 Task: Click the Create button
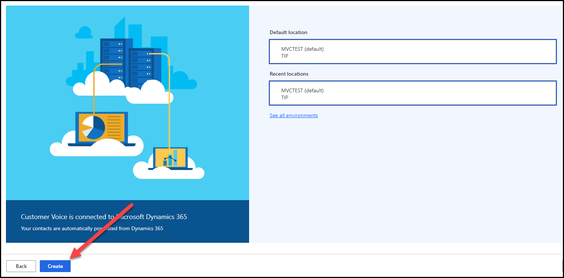[x=55, y=266]
